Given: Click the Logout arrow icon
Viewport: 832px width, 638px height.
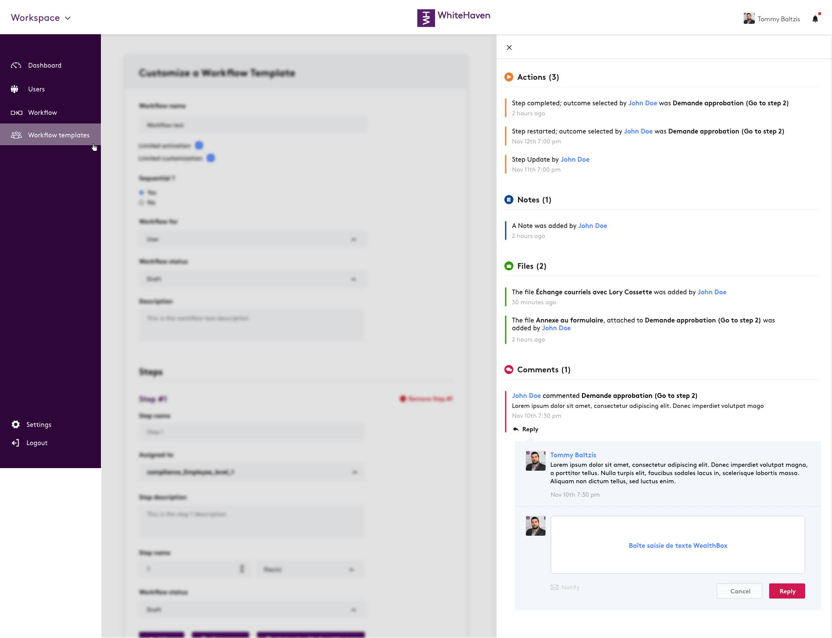Looking at the screenshot, I should [x=16, y=443].
